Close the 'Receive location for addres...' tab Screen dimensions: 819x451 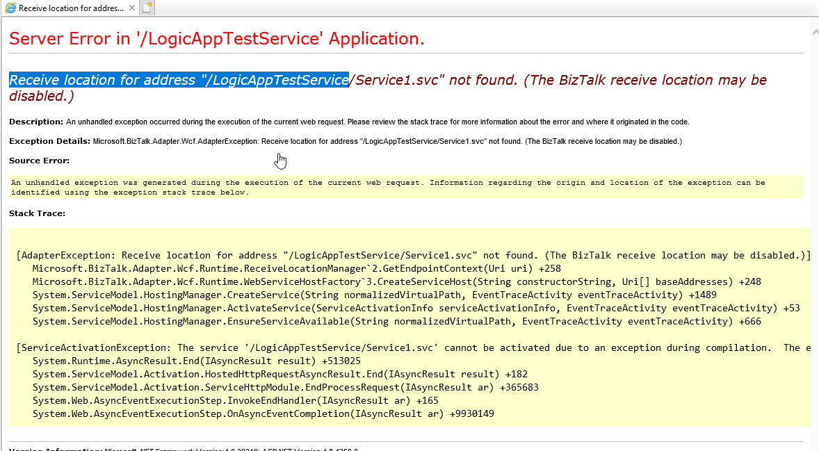pos(131,8)
